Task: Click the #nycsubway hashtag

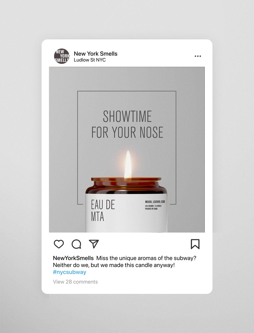Action: pos(70,272)
